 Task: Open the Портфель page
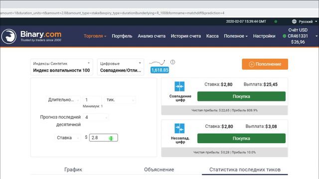122,36
